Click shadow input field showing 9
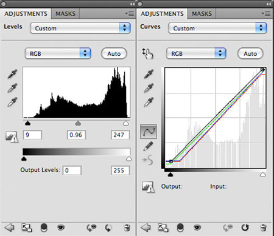274x236 pixels. 32,135
